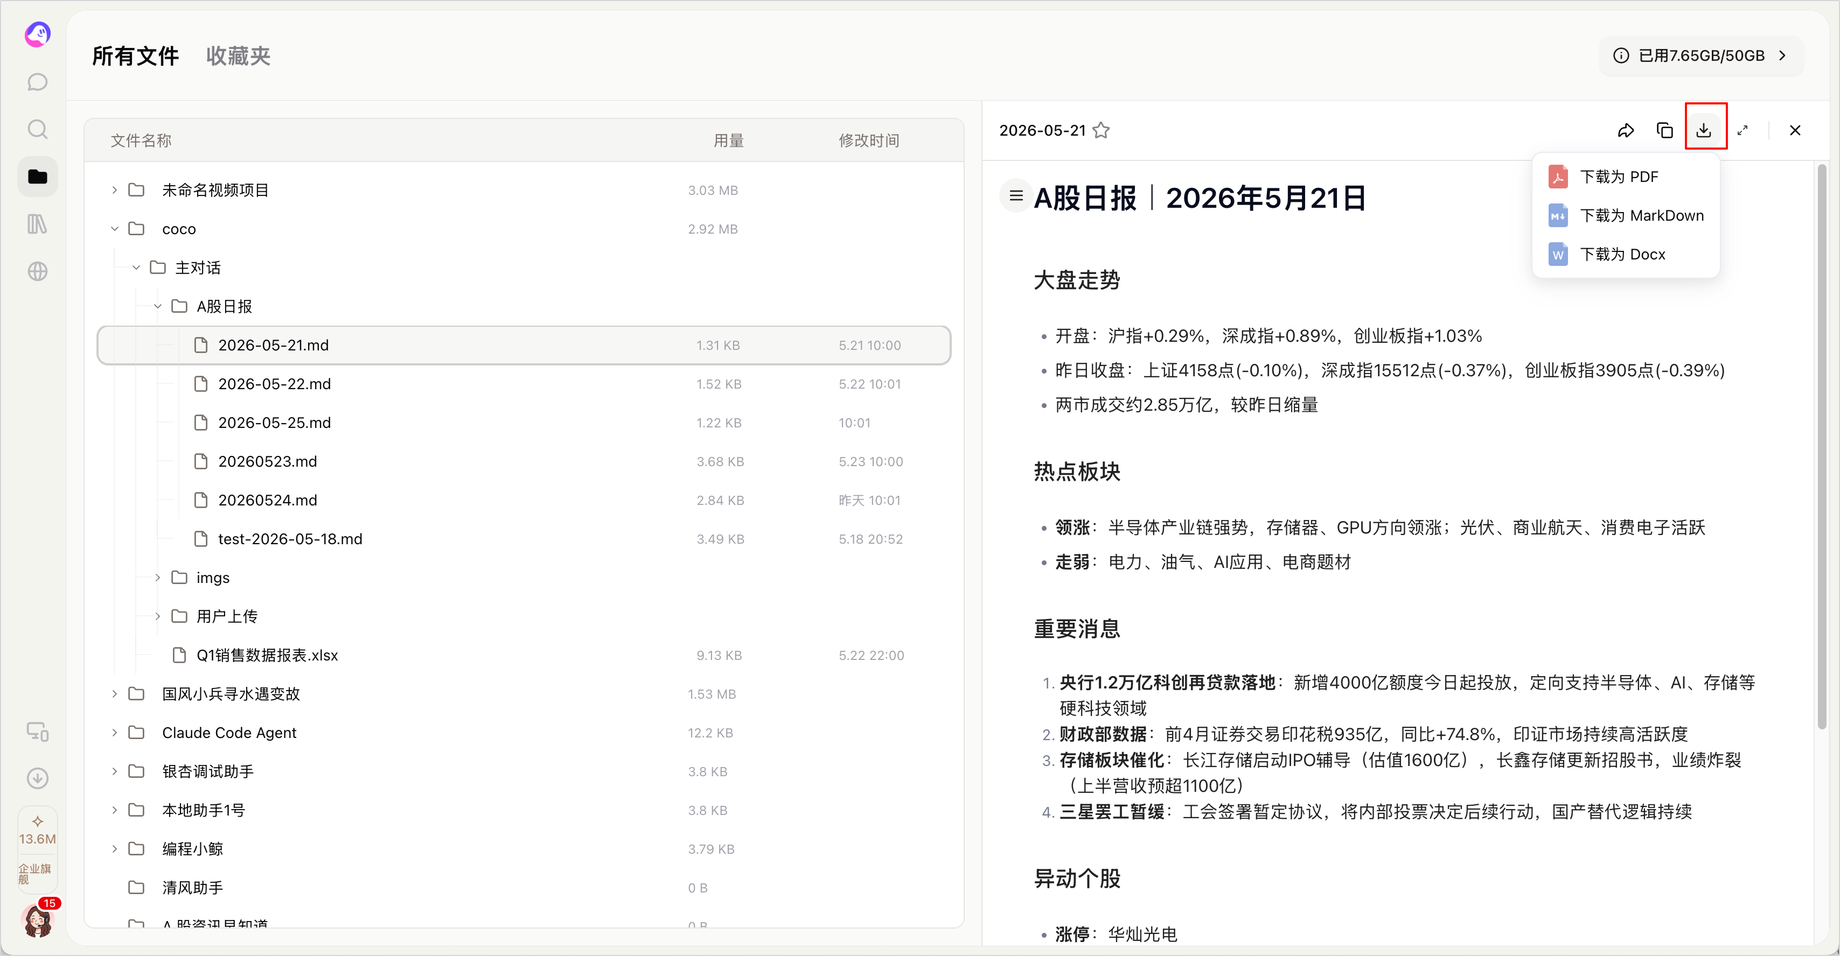Open the outline menu beside title
Viewport: 1840px width, 956px height.
pos(1016,195)
